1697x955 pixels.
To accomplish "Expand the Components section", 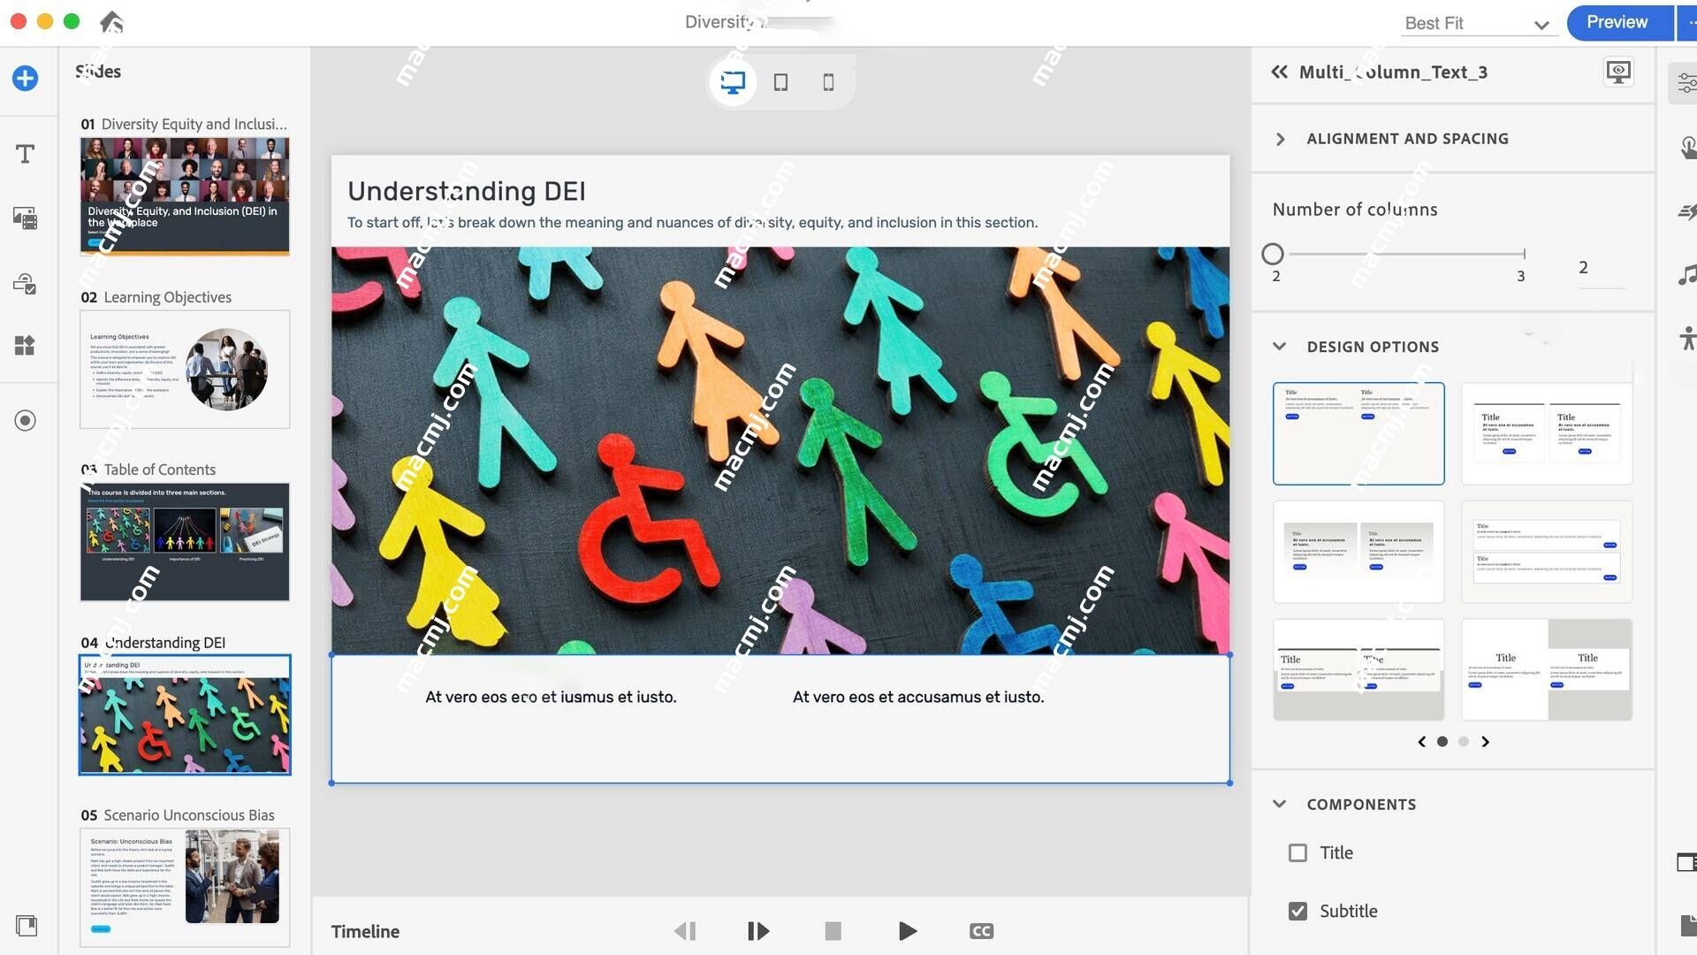I will 1280,804.
